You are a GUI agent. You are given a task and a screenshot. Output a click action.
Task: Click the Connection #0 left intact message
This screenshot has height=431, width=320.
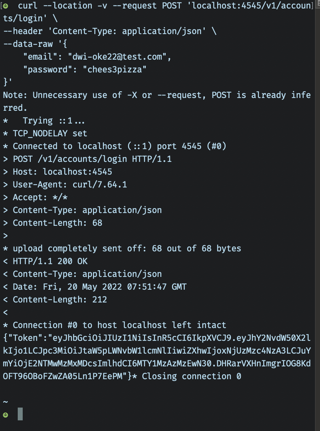point(119,325)
